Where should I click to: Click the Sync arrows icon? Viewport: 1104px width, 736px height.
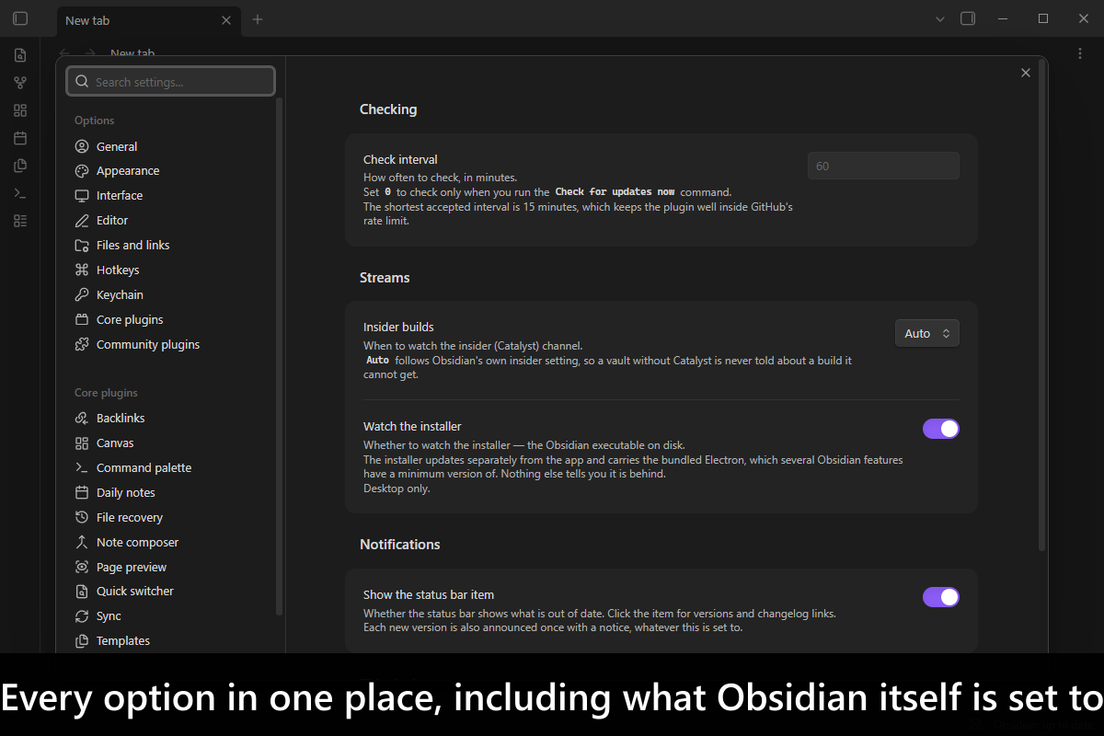tap(81, 616)
